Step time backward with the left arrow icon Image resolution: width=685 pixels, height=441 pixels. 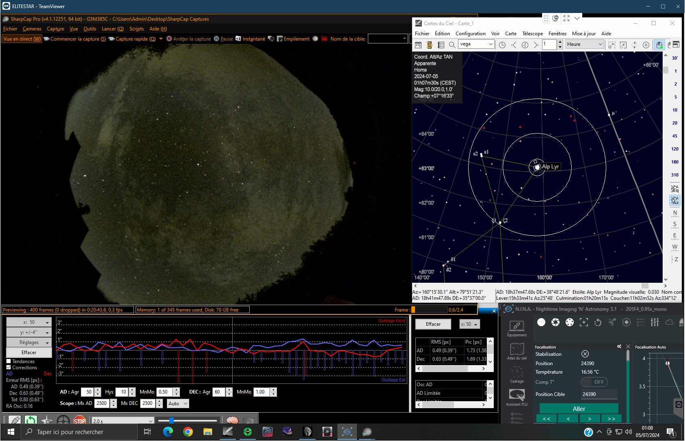(514, 45)
